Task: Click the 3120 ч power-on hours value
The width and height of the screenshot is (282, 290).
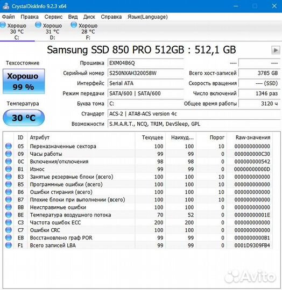Action: 259,104
